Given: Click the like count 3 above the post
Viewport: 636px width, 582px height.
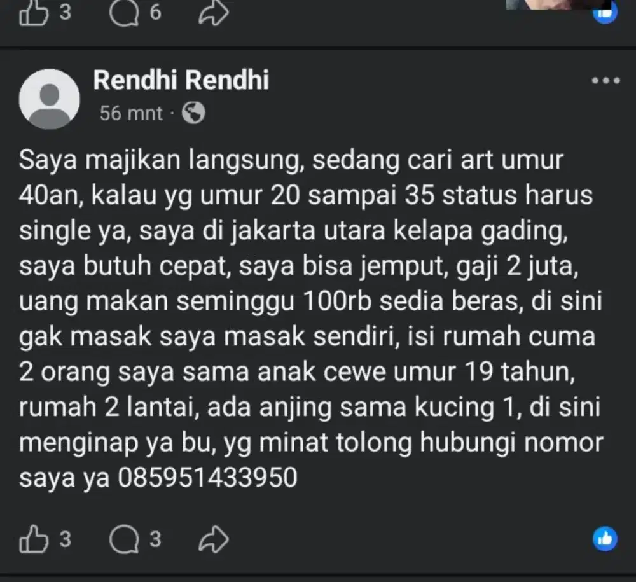Looking at the screenshot, I should coord(66,14).
